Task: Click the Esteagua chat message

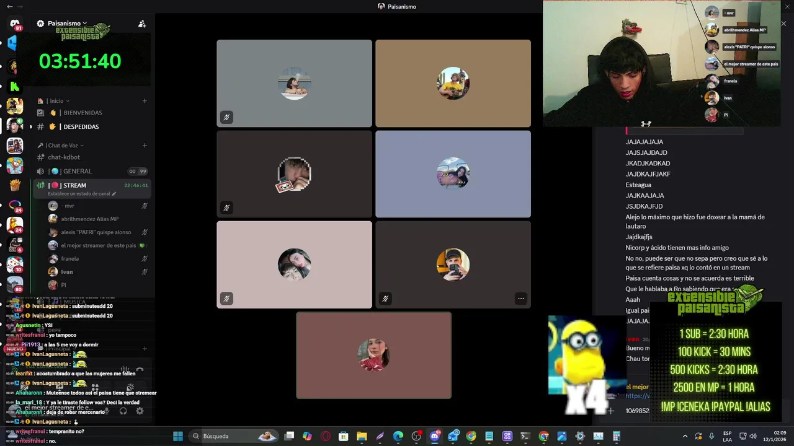Action: (638, 185)
